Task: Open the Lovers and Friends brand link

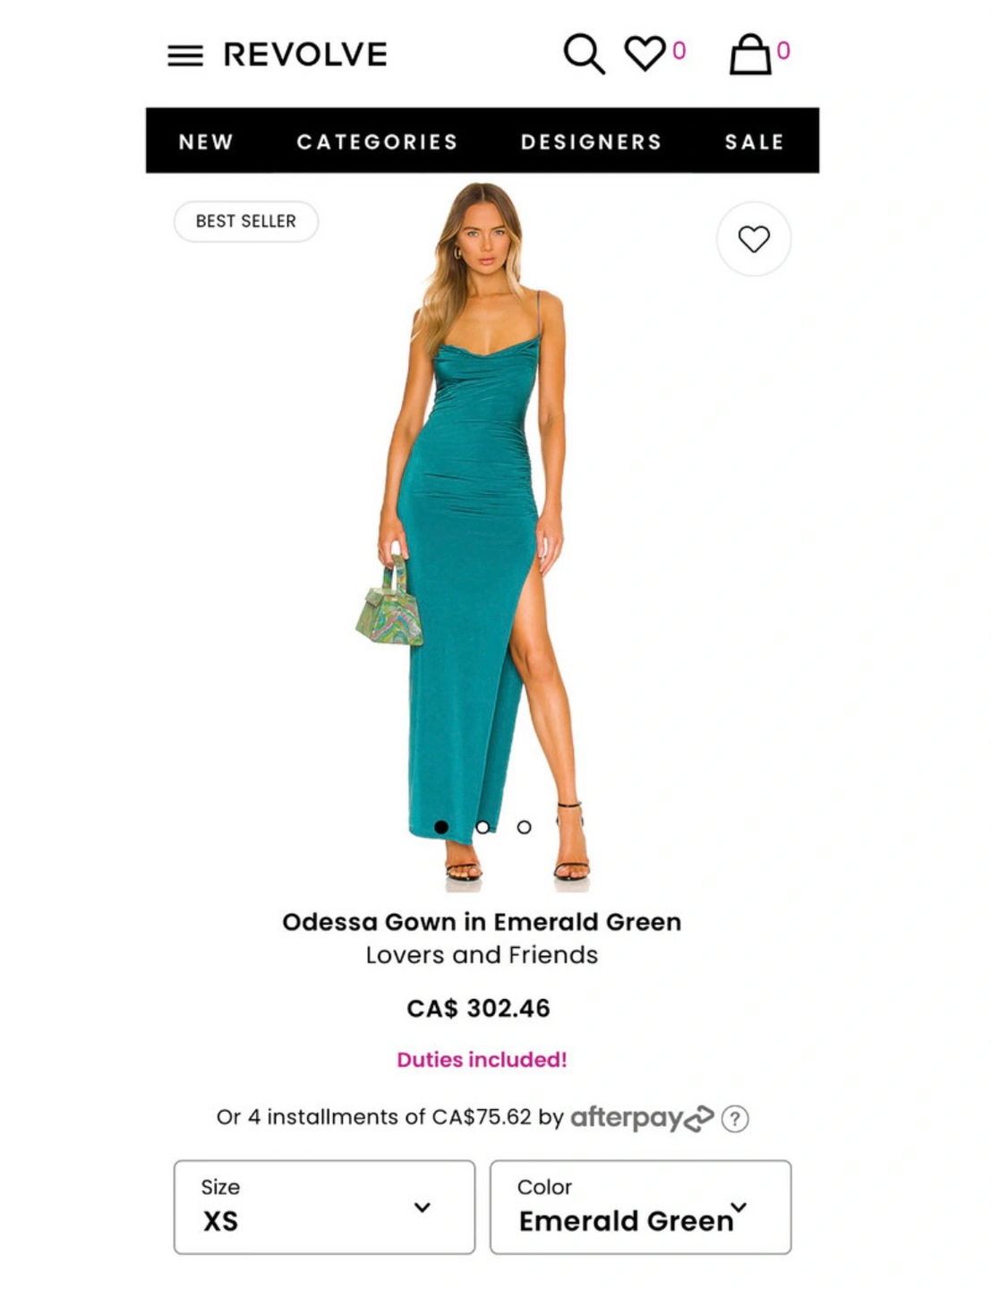Action: 482,955
